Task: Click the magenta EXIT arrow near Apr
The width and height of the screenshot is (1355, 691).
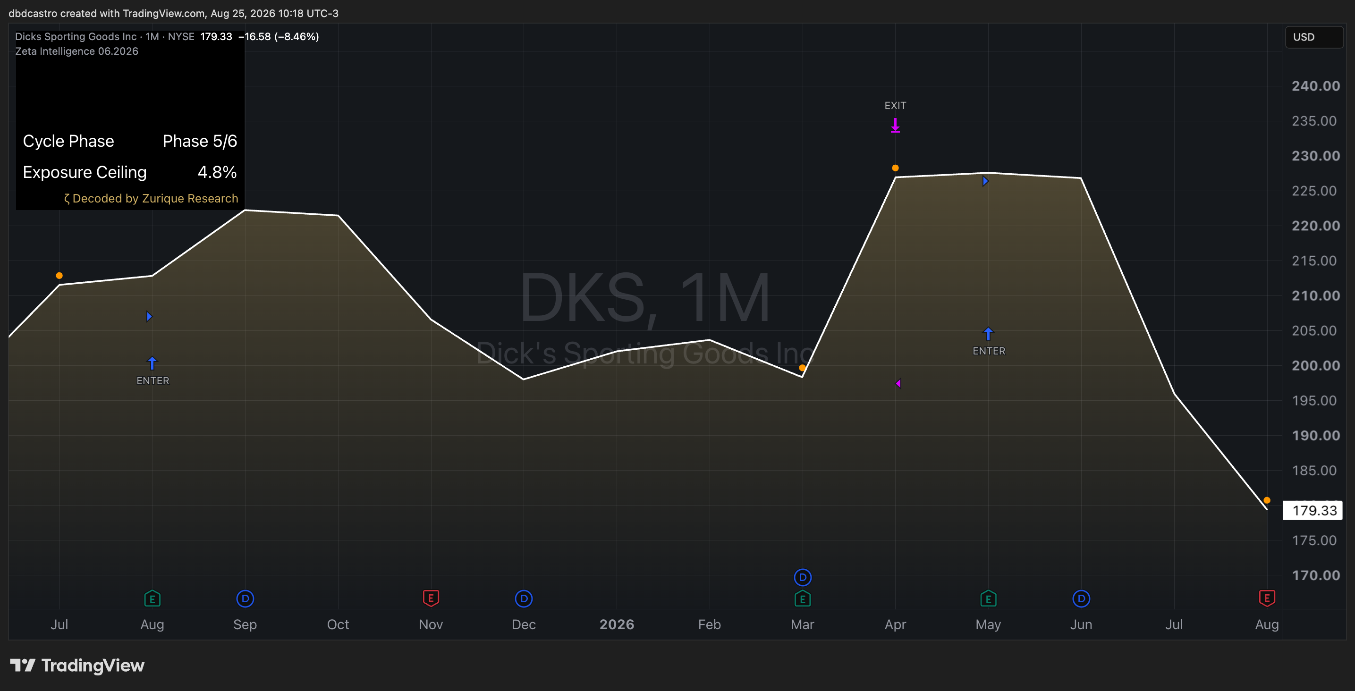Action: [x=895, y=125]
